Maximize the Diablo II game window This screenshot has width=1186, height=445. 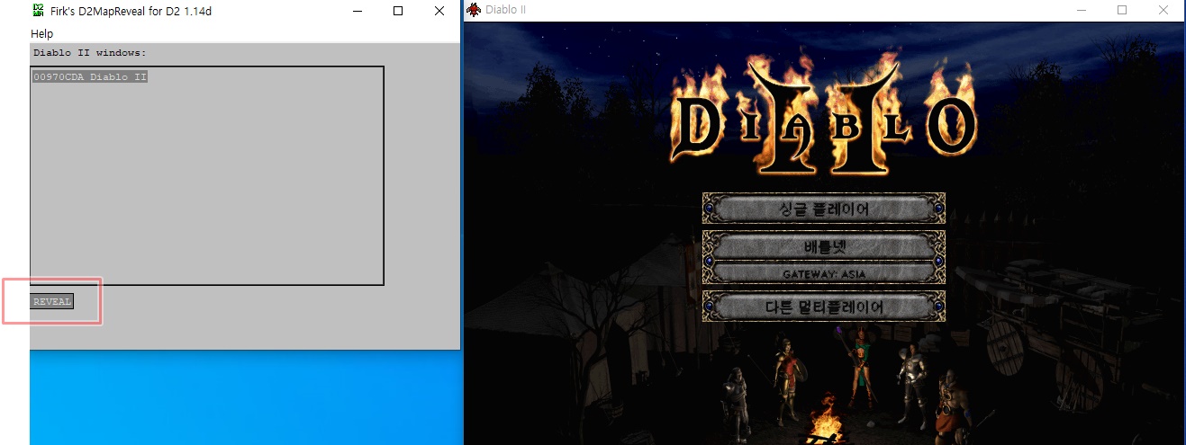(x=1122, y=10)
